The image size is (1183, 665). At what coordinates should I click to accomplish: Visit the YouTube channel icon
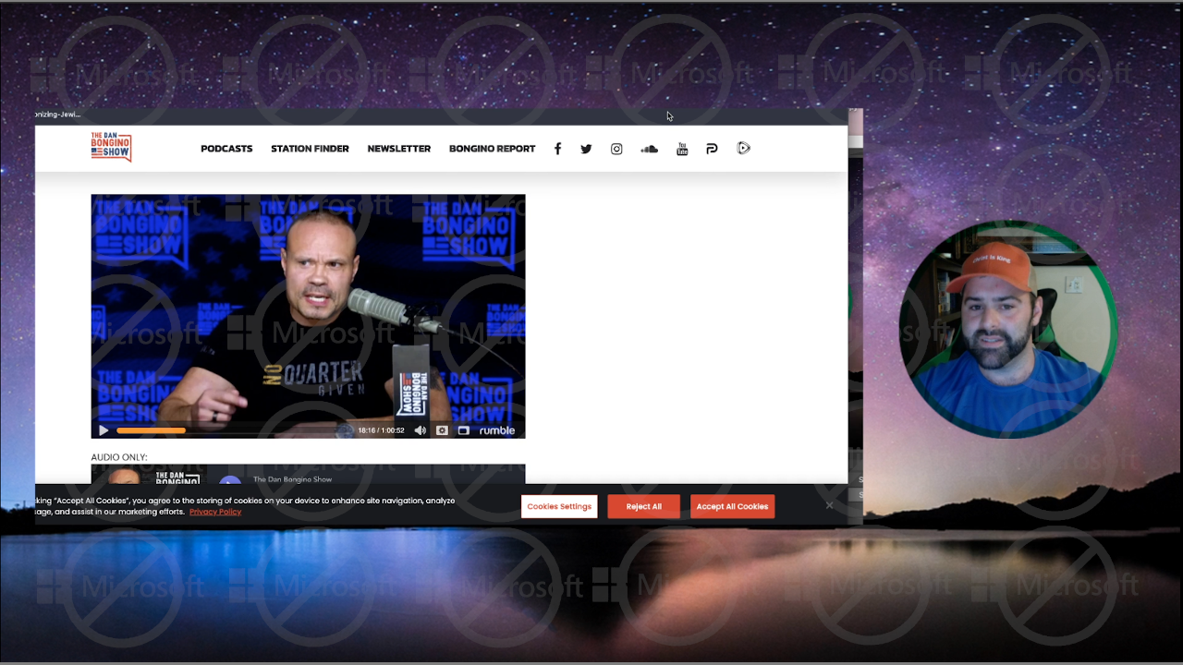[682, 149]
